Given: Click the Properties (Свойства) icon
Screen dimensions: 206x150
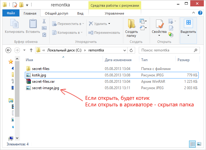Looking at the screenshot, I should coord(160,24).
